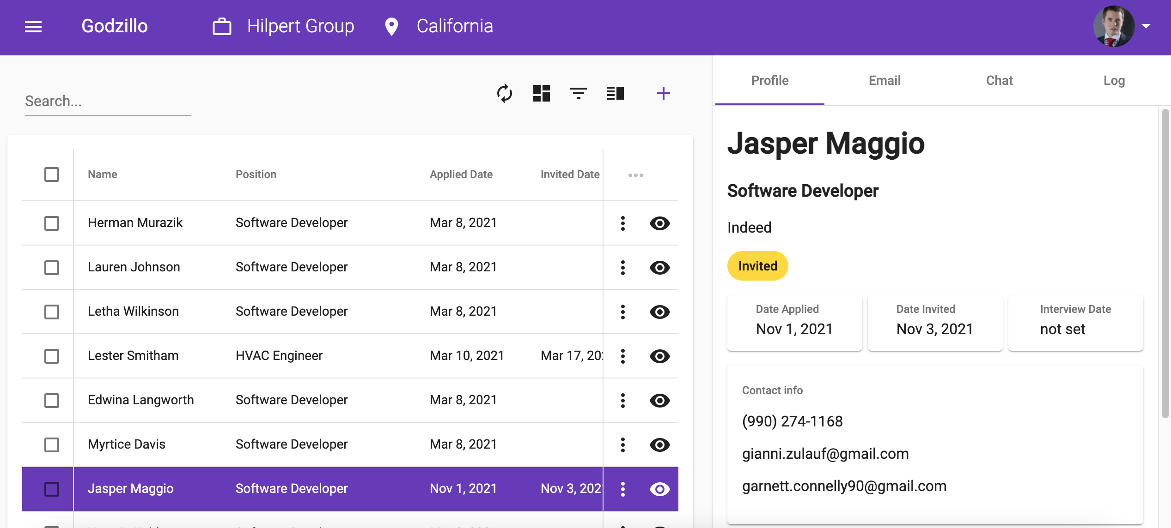The height and width of the screenshot is (528, 1171).
Task: Click the California location pin icon
Action: coord(391,26)
